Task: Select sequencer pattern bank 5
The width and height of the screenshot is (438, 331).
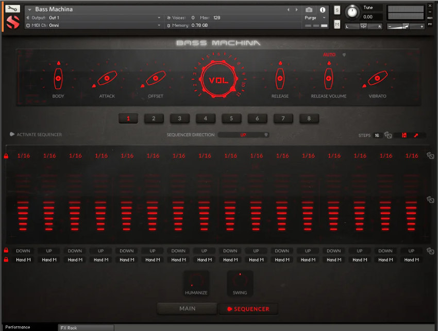Action: (231, 118)
